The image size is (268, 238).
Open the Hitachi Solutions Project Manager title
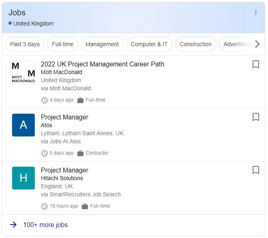[64, 170]
